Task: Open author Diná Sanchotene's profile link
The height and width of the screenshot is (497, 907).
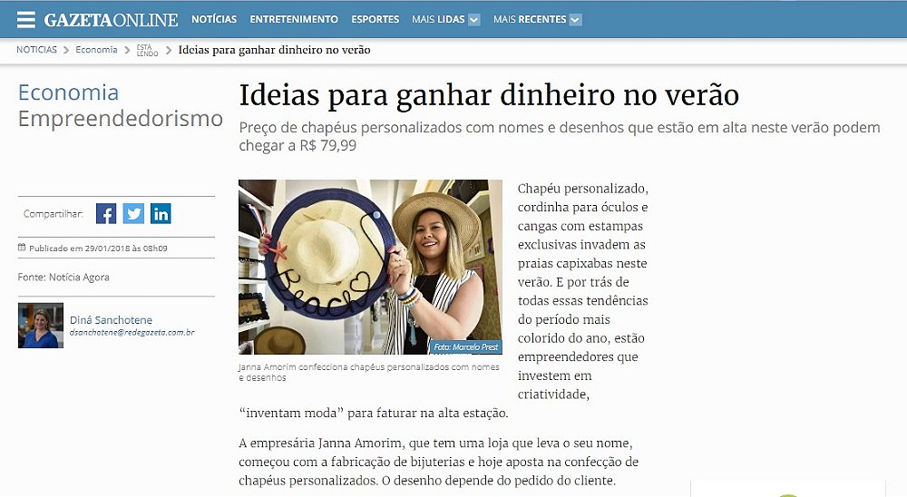Action: click(111, 320)
